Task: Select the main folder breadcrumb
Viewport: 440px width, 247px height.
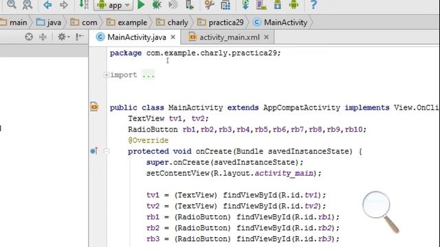Action: [x=14, y=23]
